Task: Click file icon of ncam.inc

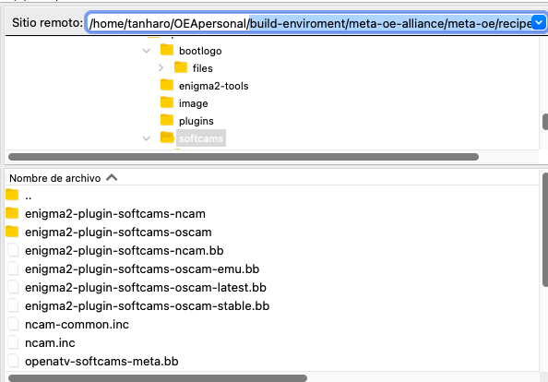Action: coord(13,343)
